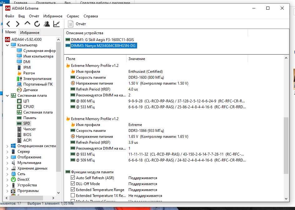Screen dimensions: 295x210
Task: Switch to the Избранное sidebar tab
Action: tap(30, 32)
